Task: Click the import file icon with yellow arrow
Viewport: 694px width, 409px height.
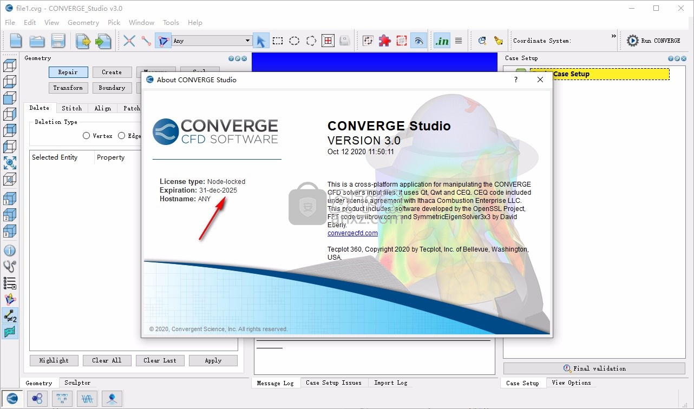Action: [83, 41]
